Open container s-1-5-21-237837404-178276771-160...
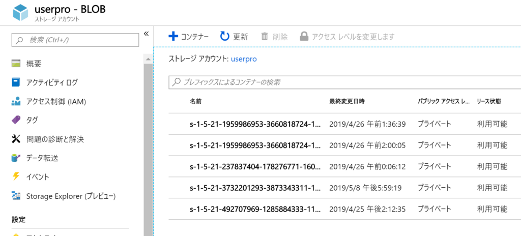Screen dimensions: 521x236 [x=255, y=166]
